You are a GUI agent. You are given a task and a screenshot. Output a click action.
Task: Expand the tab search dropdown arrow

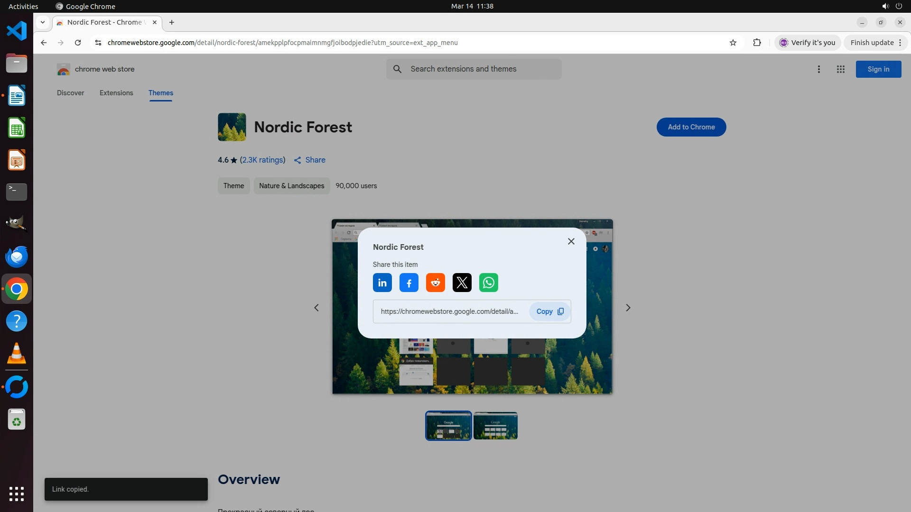point(43,22)
